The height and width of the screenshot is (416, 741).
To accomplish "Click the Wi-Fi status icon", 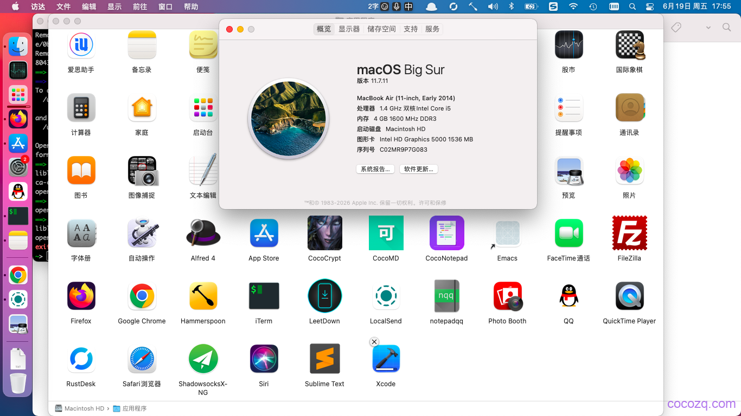I will 573,6.
